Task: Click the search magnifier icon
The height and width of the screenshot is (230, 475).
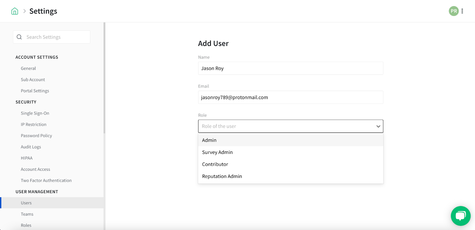Action: [x=19, y=37]
